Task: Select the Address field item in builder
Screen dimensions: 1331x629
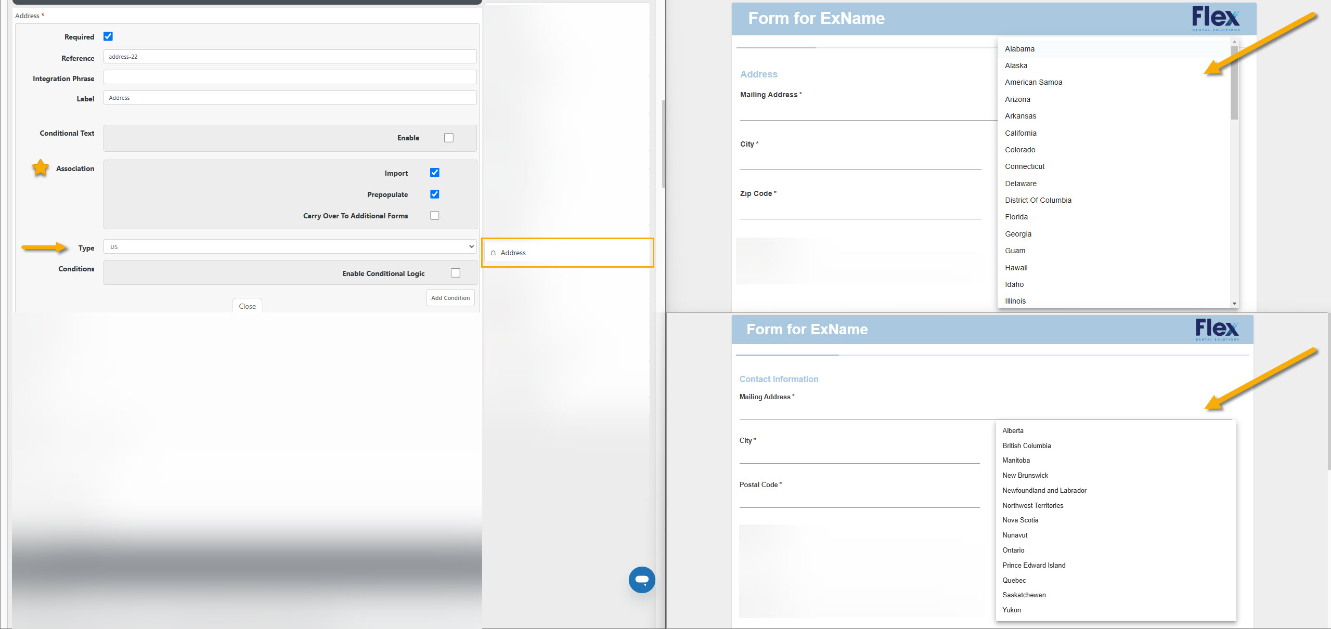Action: [567, 253]
